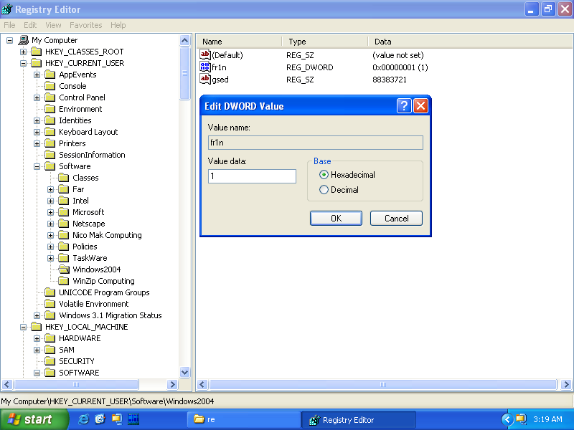Launch Outlook Express from Quick Launch

(x=100, y=419)
